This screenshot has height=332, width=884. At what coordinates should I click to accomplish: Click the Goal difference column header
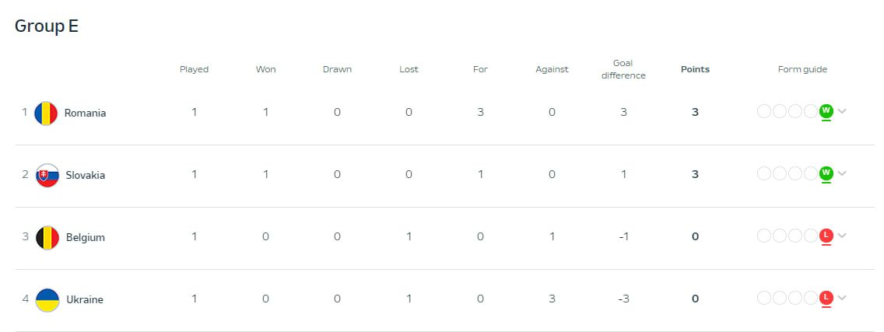click(623, 69)
